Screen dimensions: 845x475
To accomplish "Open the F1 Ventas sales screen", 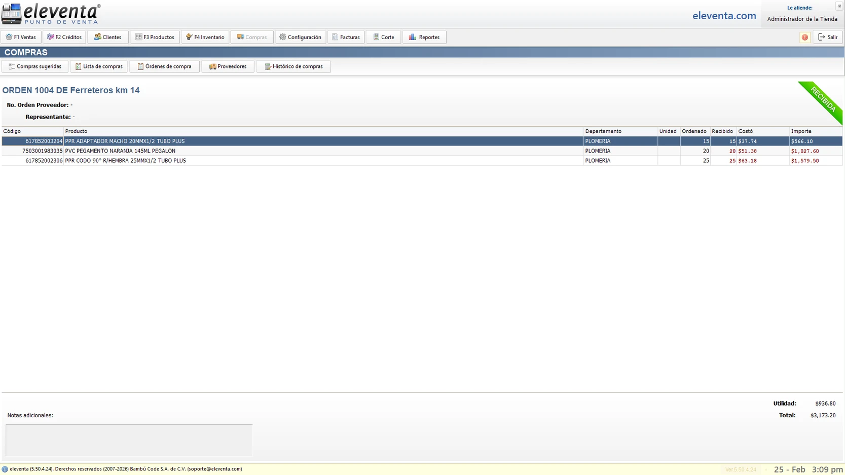I will (x=21, y=37).
